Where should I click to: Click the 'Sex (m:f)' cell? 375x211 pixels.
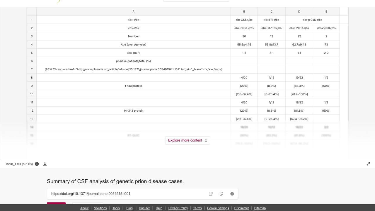[134, 53]
